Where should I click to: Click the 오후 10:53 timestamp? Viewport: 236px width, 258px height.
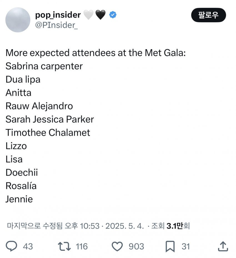pyautogui.click(x=82, y=226)
